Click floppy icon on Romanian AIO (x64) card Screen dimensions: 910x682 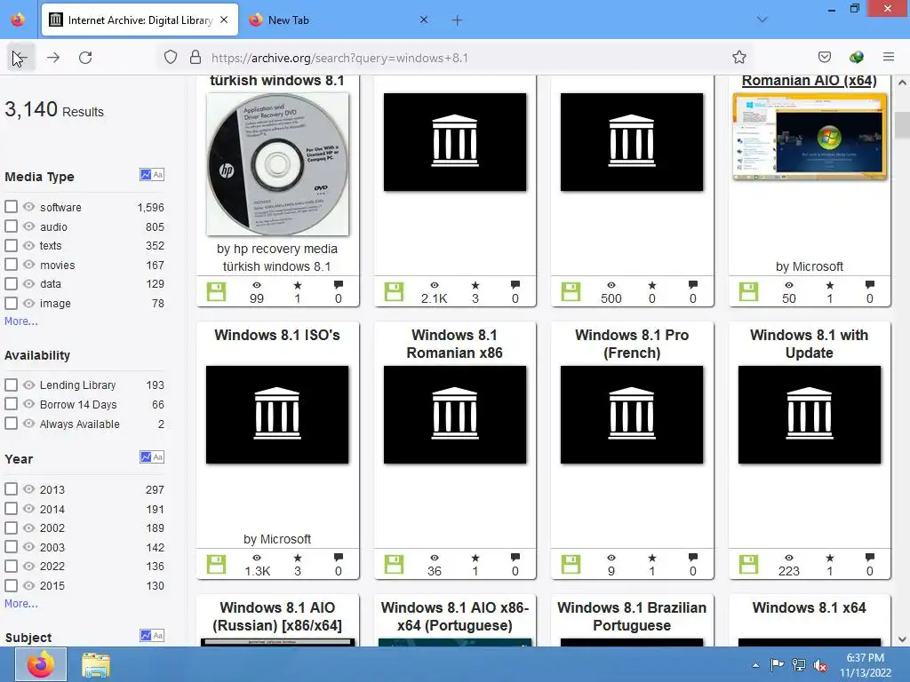point(748,291)
